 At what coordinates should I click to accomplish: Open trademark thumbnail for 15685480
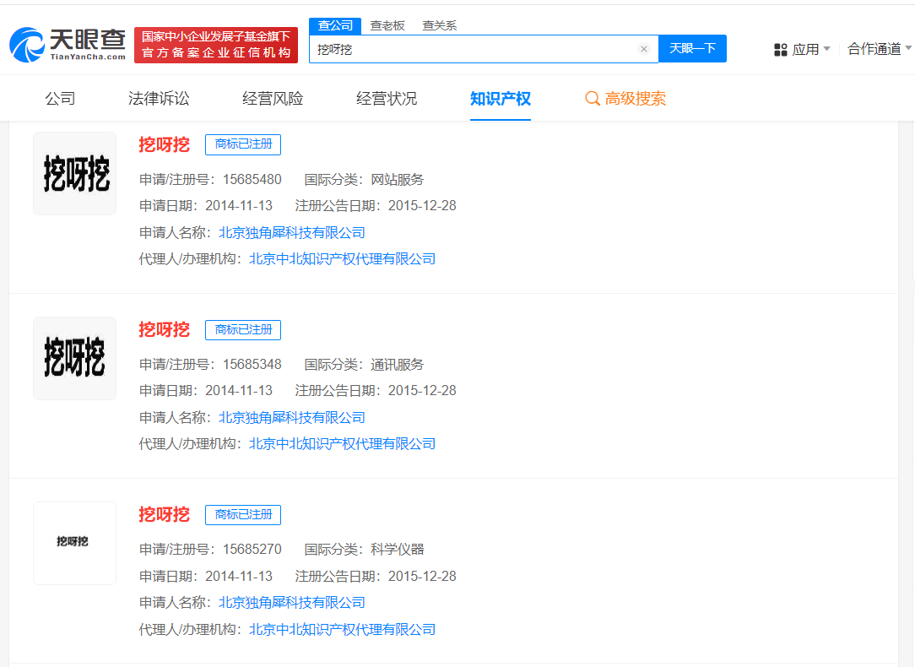(74, 173)
